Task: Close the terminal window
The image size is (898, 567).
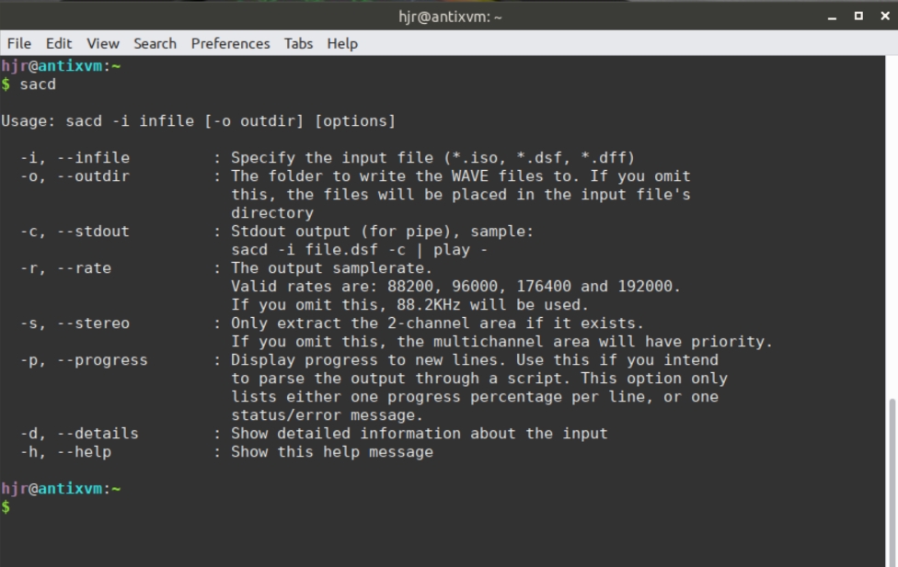Action: pos(886,16)
